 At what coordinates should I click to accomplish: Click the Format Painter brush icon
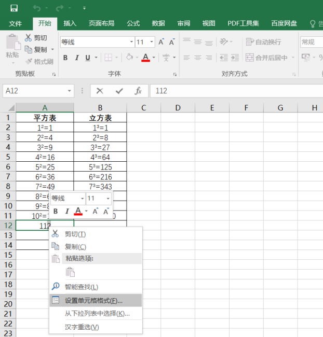pos(29,62)
